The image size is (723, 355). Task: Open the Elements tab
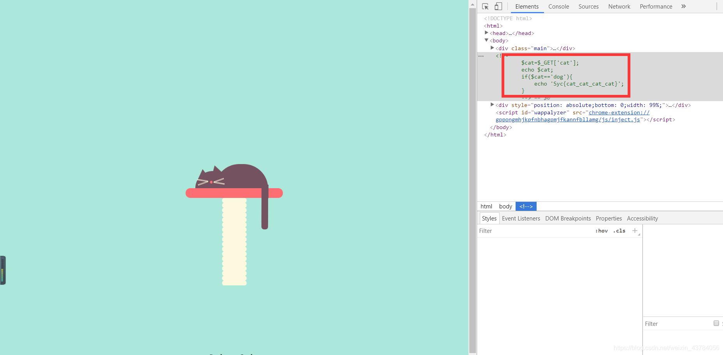527,7
